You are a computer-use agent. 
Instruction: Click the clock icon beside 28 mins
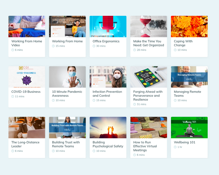click(x=135, y=50)
